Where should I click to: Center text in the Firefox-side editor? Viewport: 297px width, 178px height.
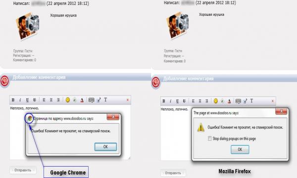tap(200, 101)
